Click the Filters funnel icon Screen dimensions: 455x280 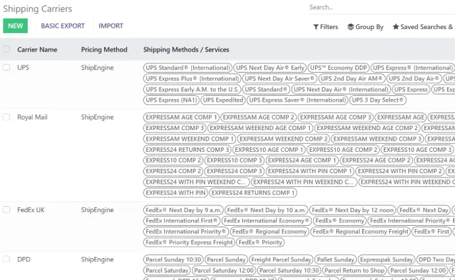point(316,27)
